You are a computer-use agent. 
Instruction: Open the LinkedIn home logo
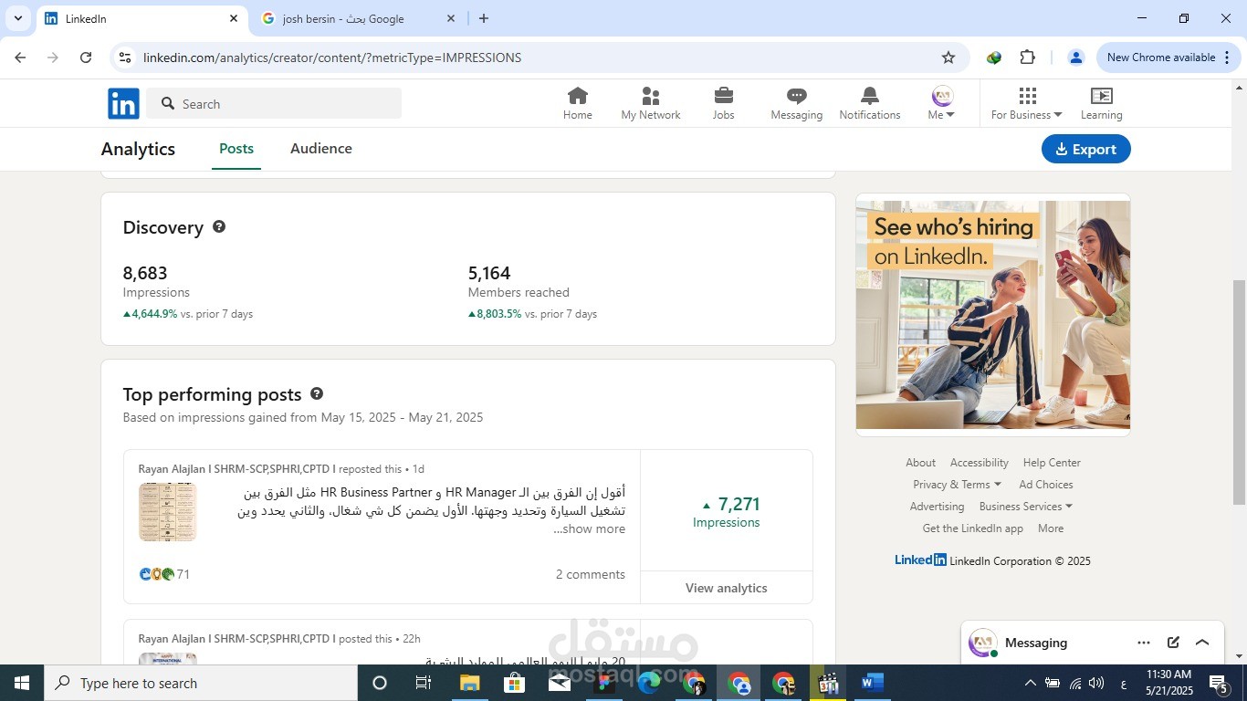coord(123,104)
